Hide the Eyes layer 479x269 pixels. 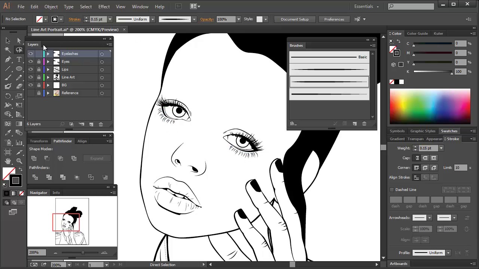coord(31,62)
